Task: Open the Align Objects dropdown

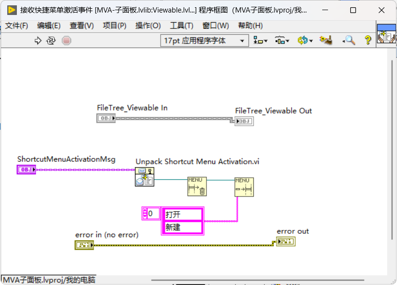Action: point(260,40)
